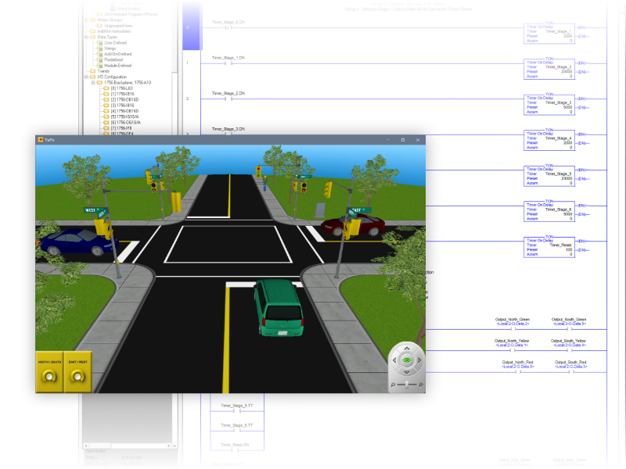Select the Timer_Stage_2 TON instruction block
The width and height of the screenshot is (626, 469).
[549, 69]
